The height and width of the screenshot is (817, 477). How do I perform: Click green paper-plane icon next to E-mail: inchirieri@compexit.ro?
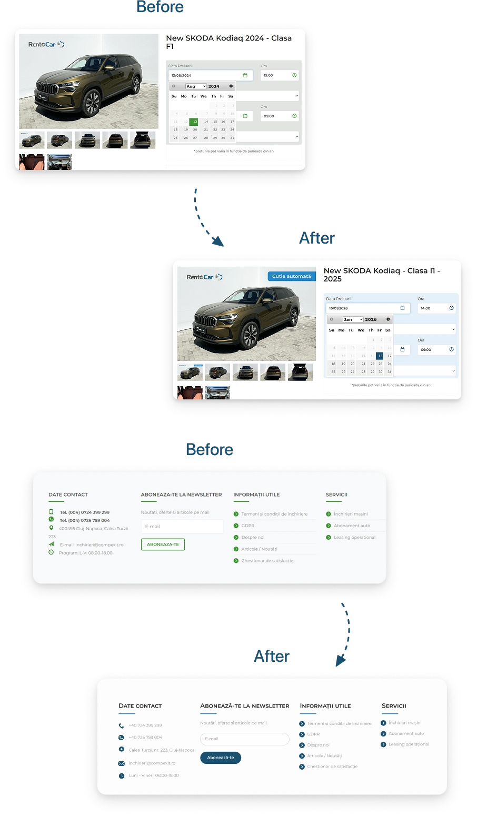pyautogui.click(x=51, y=544)
